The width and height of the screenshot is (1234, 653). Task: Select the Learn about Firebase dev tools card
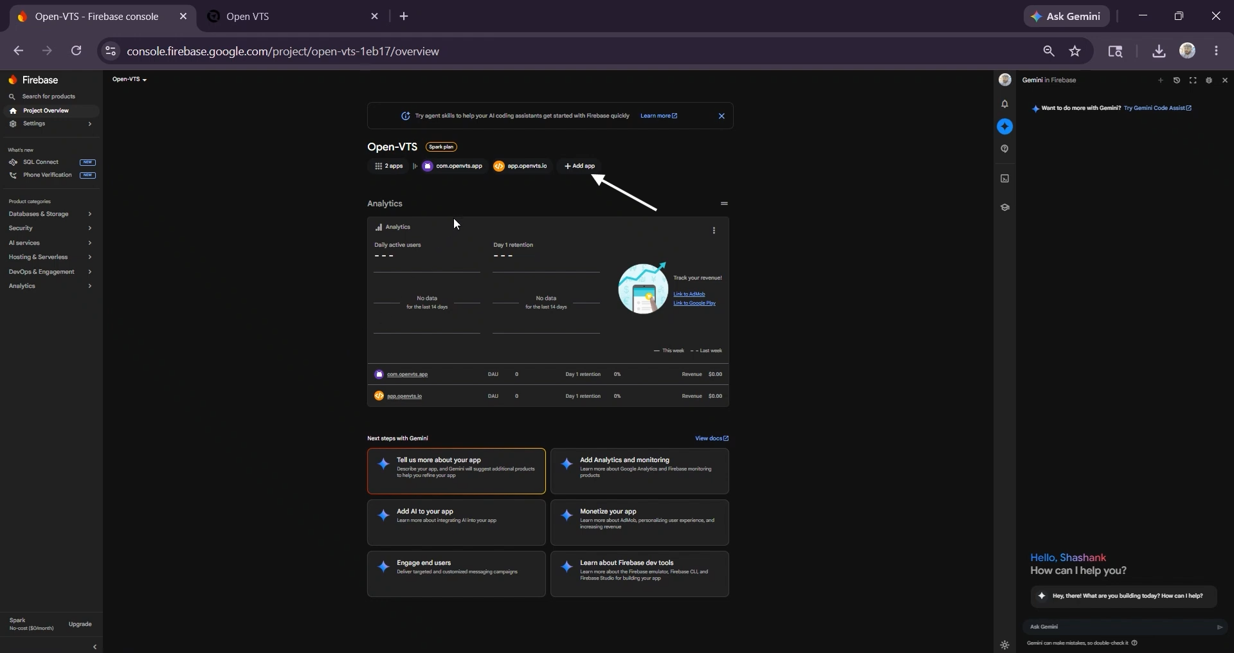click(640, 574)
